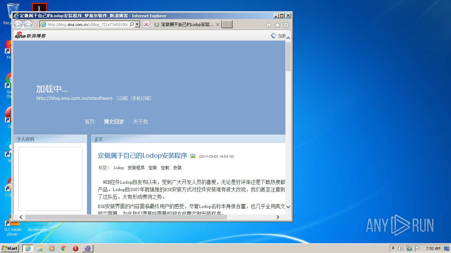Open Favorites star icon
Viewport: 451px width, 253px height.
pyautogui.click(x=277, y=25)
